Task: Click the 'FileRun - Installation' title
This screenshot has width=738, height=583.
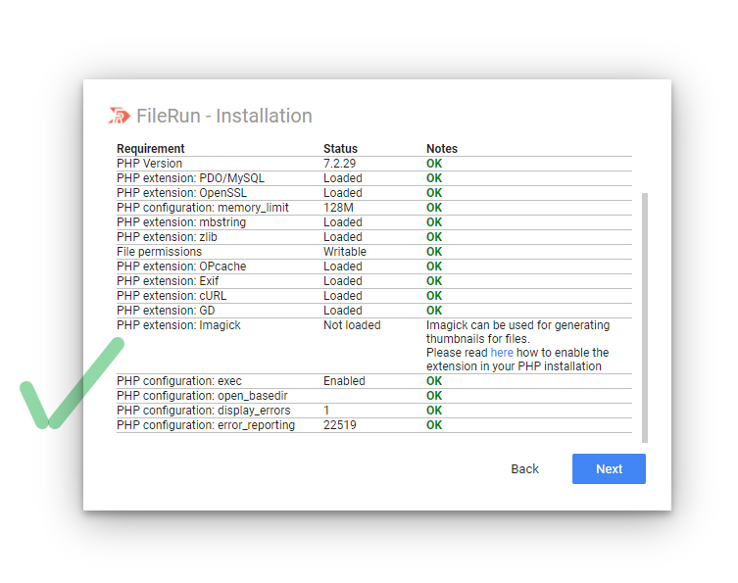Action: click(x=224, y=116)
